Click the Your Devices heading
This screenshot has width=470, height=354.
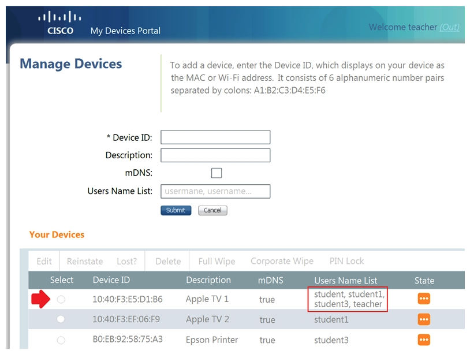57,234
